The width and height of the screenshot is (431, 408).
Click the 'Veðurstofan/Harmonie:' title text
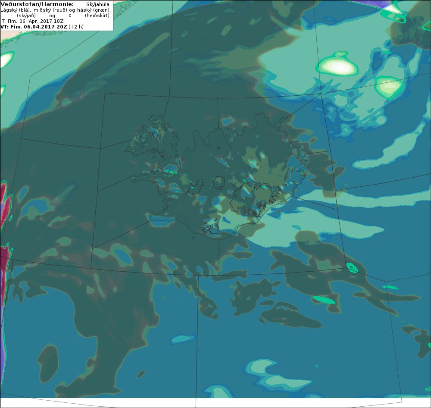[x=37, y=4]
